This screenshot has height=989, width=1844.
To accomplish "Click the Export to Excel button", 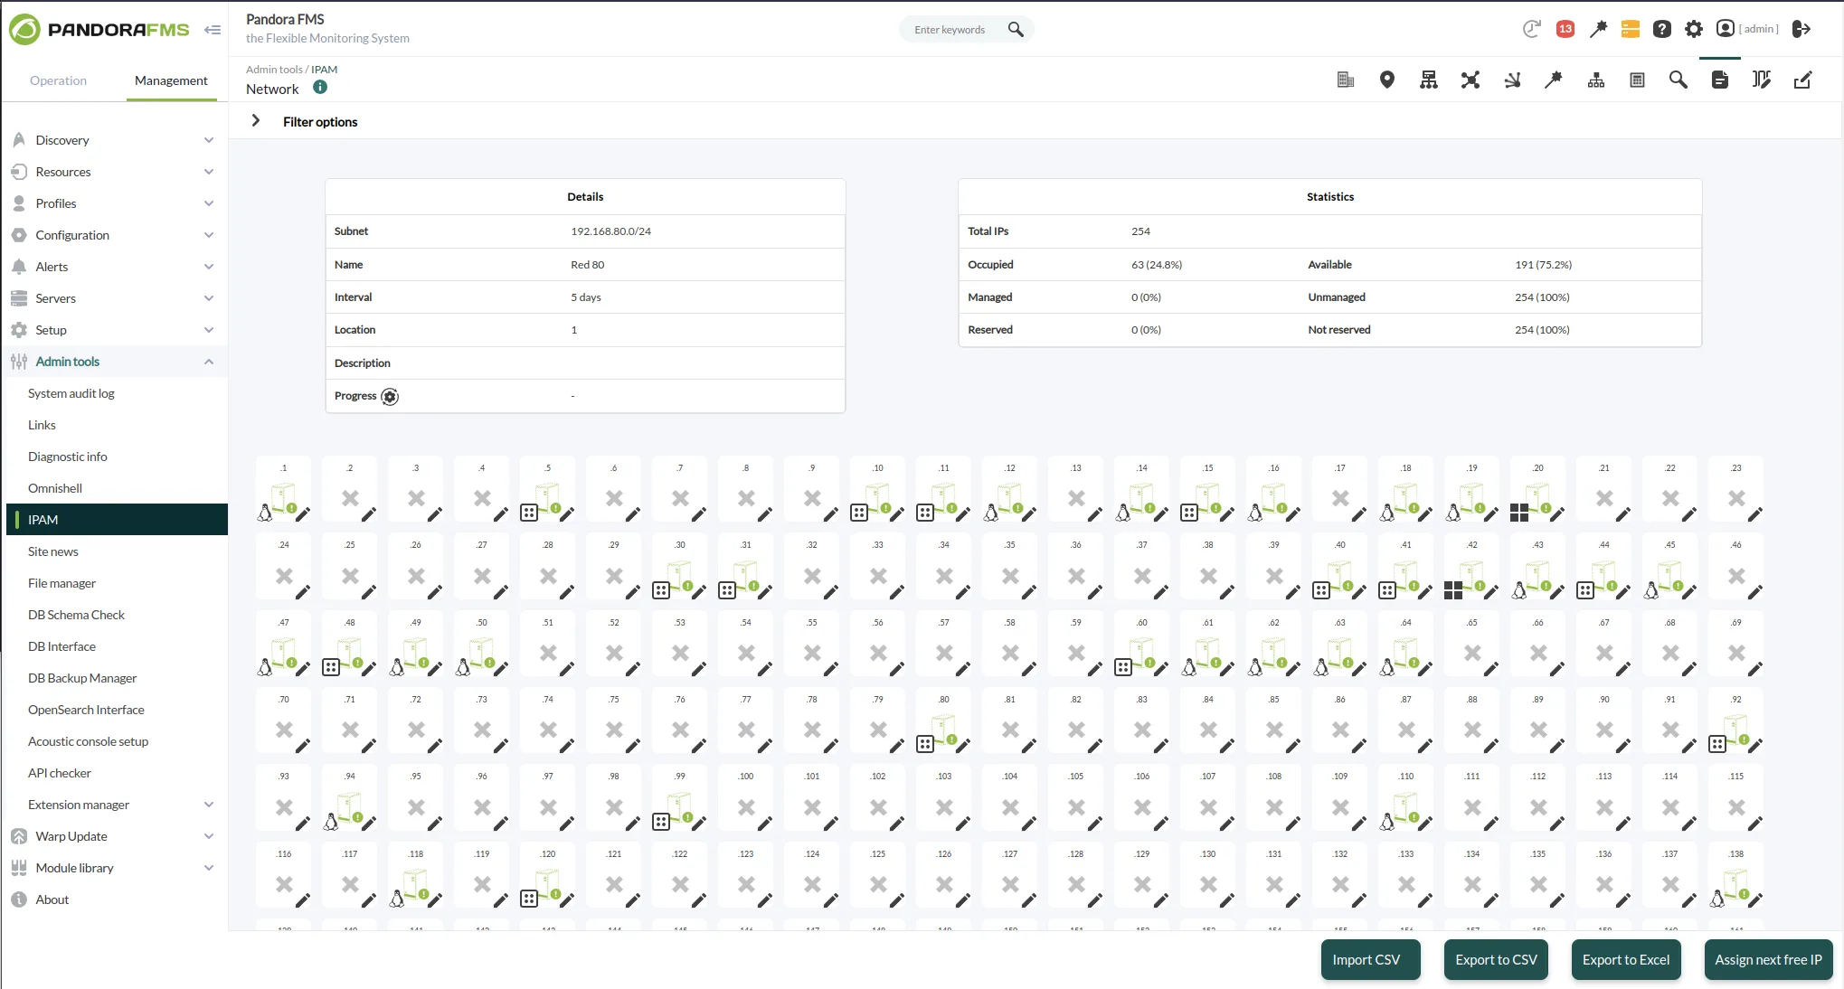I will coord(1626,959).
